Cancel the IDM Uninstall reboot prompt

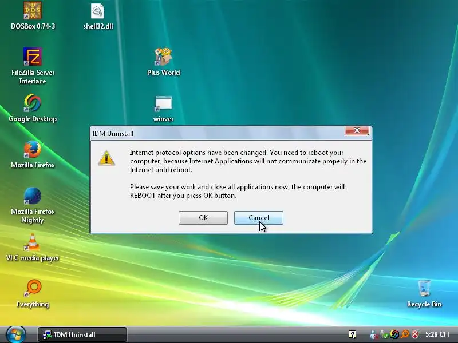tap(259, 218)
